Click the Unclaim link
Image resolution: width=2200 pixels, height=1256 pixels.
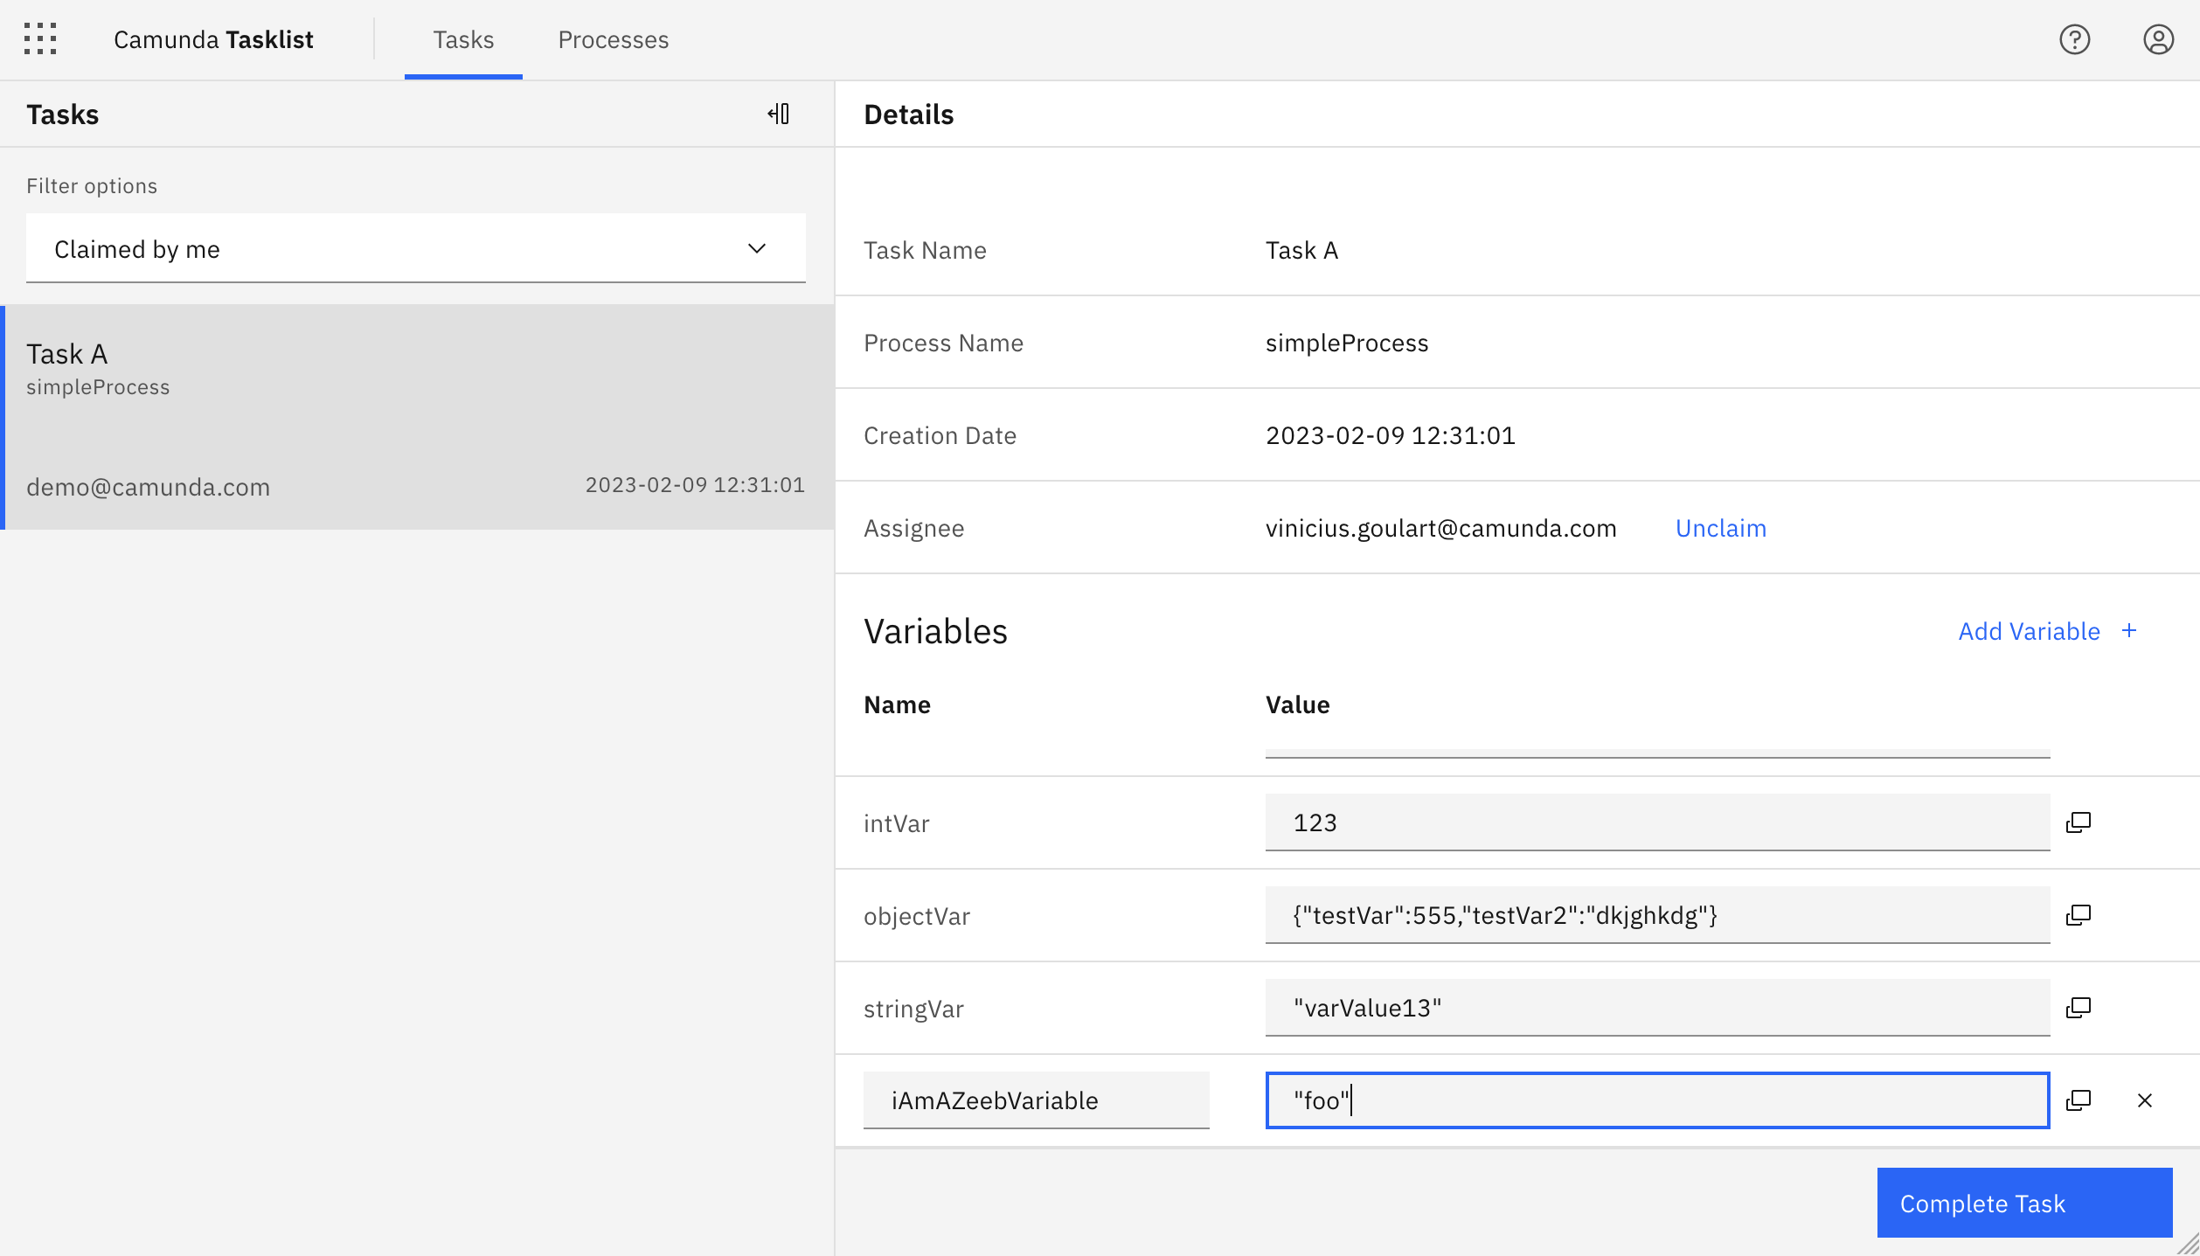tap(1720, 528)
